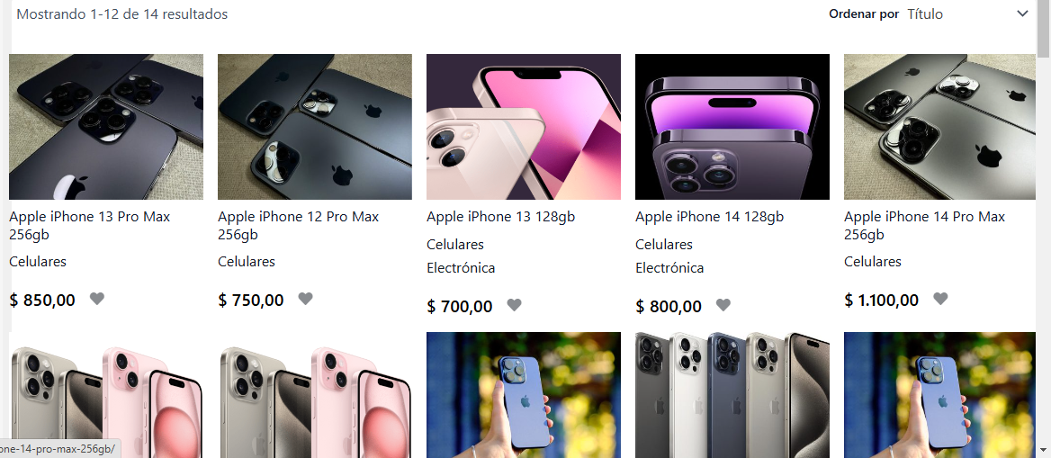Open iPhone 14 Pro Max product image
The height and width of the screenshot is (458, 1051).
point(939,127)
